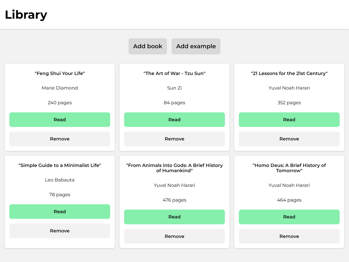Remove the Feng Shui Your Life book
This screenshot has width=349, height=262.
[x=60, y=139]
